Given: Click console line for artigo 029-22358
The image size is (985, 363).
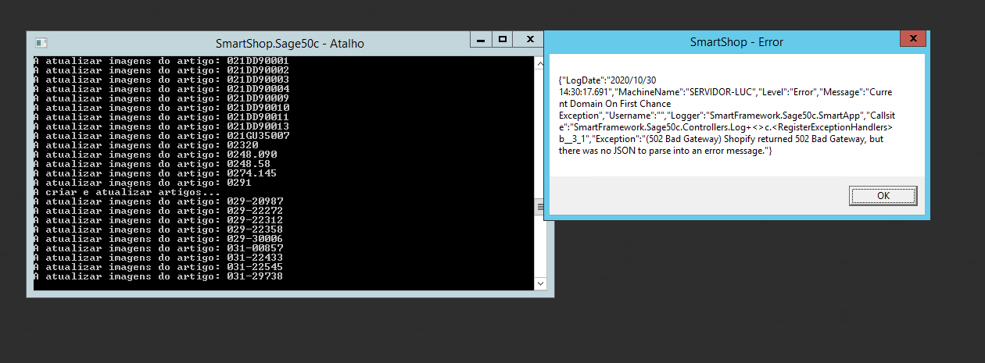Looking at the screenshot, I should [x=159, y=230].
